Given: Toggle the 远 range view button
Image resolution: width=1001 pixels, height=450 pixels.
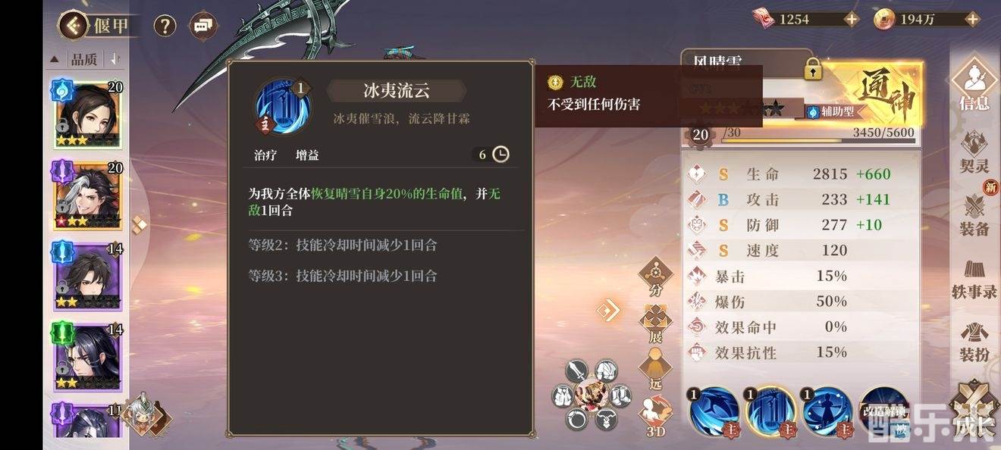Looking at the screenshot, I should pos(655,370).
